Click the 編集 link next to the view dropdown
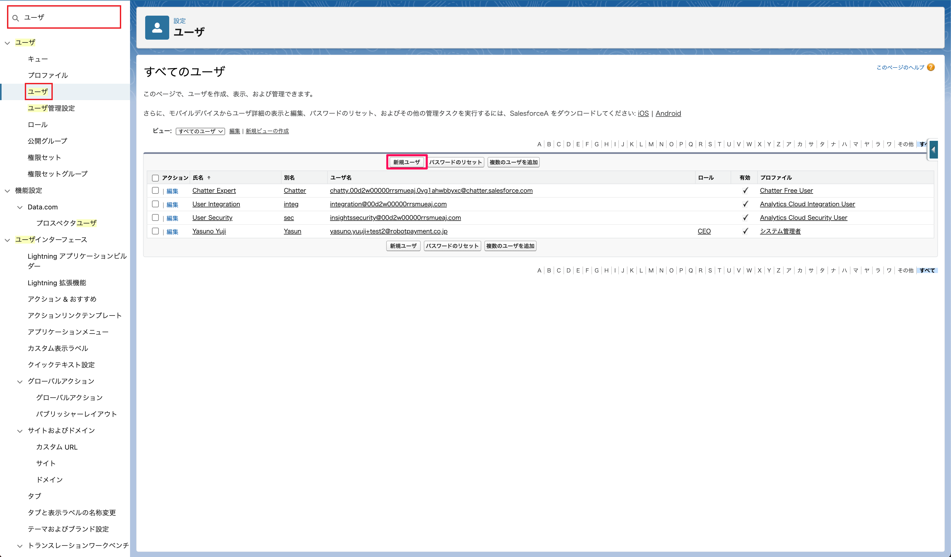The width and height of the screenshot is (951, 557). pyautogui.click(x=235, y=131)
